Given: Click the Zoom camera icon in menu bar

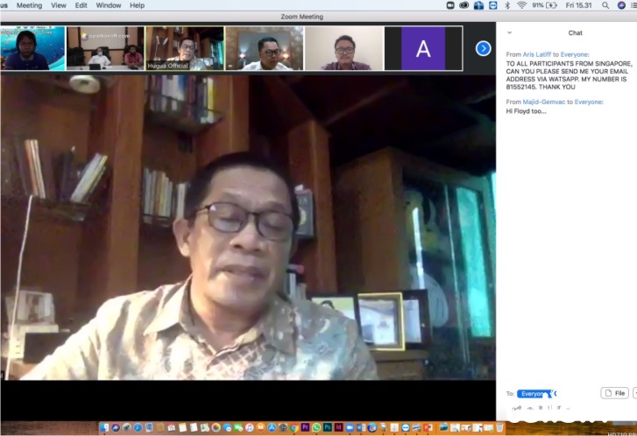Looking at the screenshot, I should click(x=450, y=5).
